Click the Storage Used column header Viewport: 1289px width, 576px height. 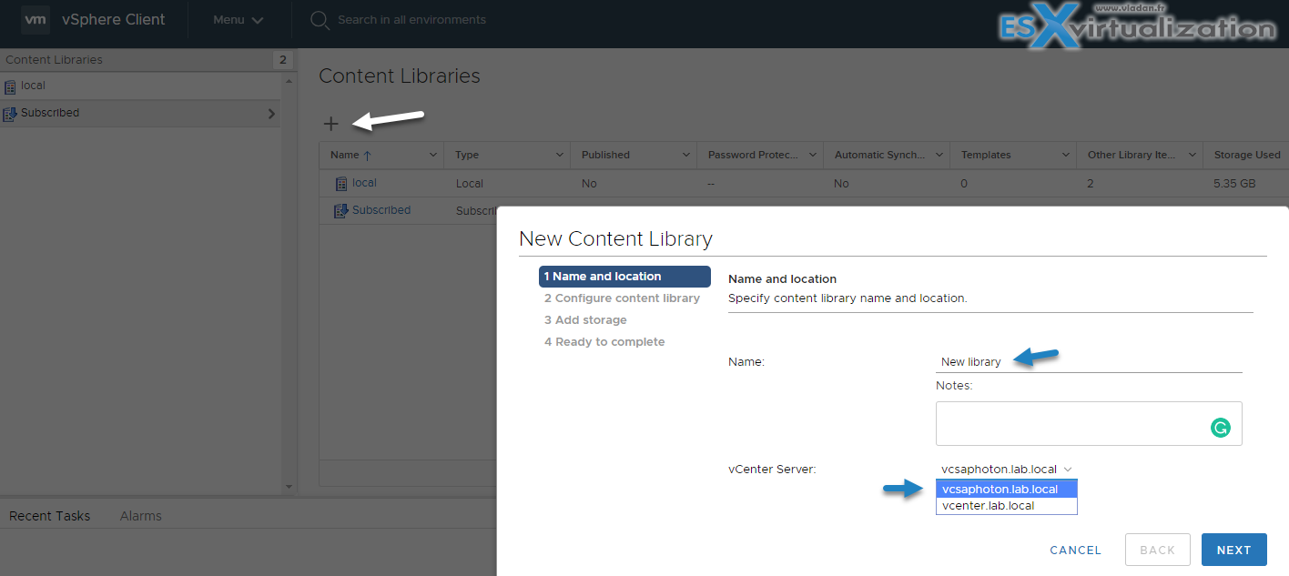point(1247,156)
